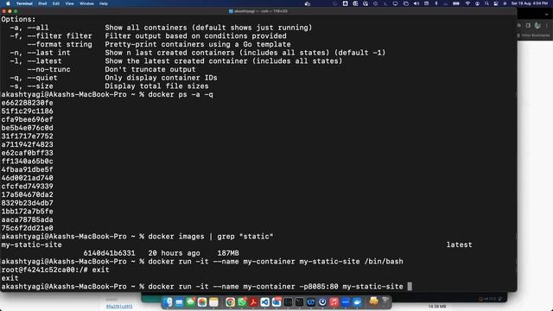Open Messages from the dock
This screenshot has width=553, height=311.
[191, 302]
